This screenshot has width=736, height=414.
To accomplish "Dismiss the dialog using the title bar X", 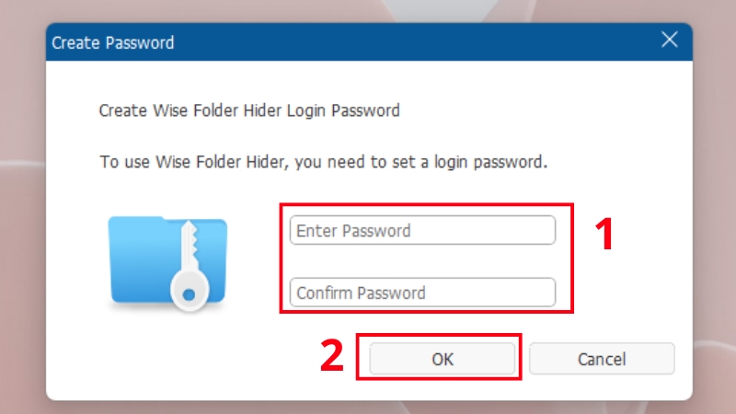I will click(670, 41).
